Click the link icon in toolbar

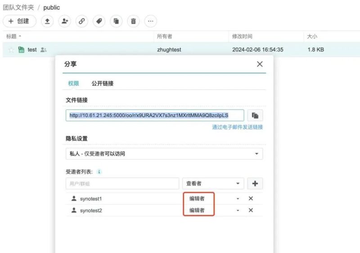pos(82,21)
